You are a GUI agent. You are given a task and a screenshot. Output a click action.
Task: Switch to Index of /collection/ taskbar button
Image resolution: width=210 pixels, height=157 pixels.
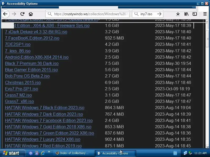[x=73, y=153]
